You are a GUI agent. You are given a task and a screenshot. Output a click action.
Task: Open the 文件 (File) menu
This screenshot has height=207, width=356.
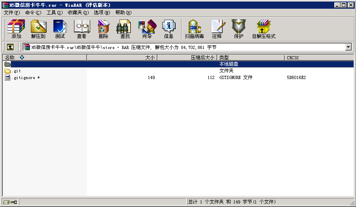(x=11, y=13)
